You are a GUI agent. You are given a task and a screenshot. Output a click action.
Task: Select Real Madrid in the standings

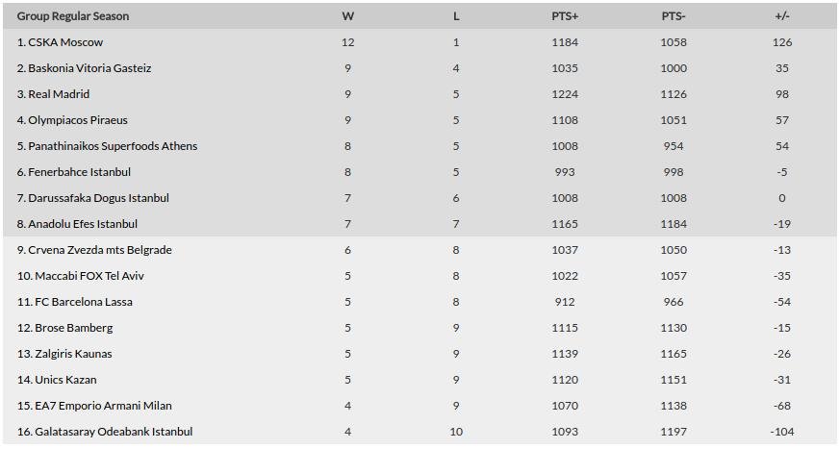[x=59, y=94]
